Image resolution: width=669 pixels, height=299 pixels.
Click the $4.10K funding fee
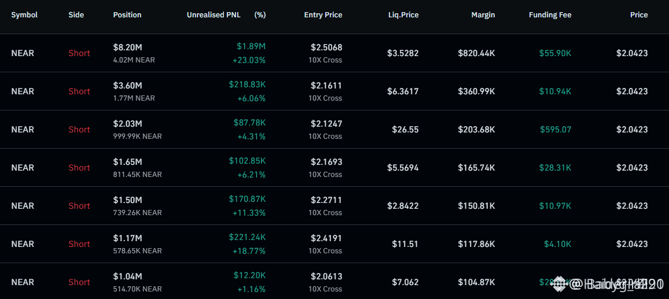(558, 244)
